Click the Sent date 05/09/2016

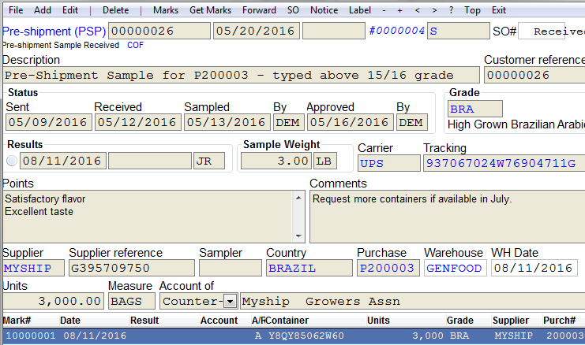coord(48,122)
